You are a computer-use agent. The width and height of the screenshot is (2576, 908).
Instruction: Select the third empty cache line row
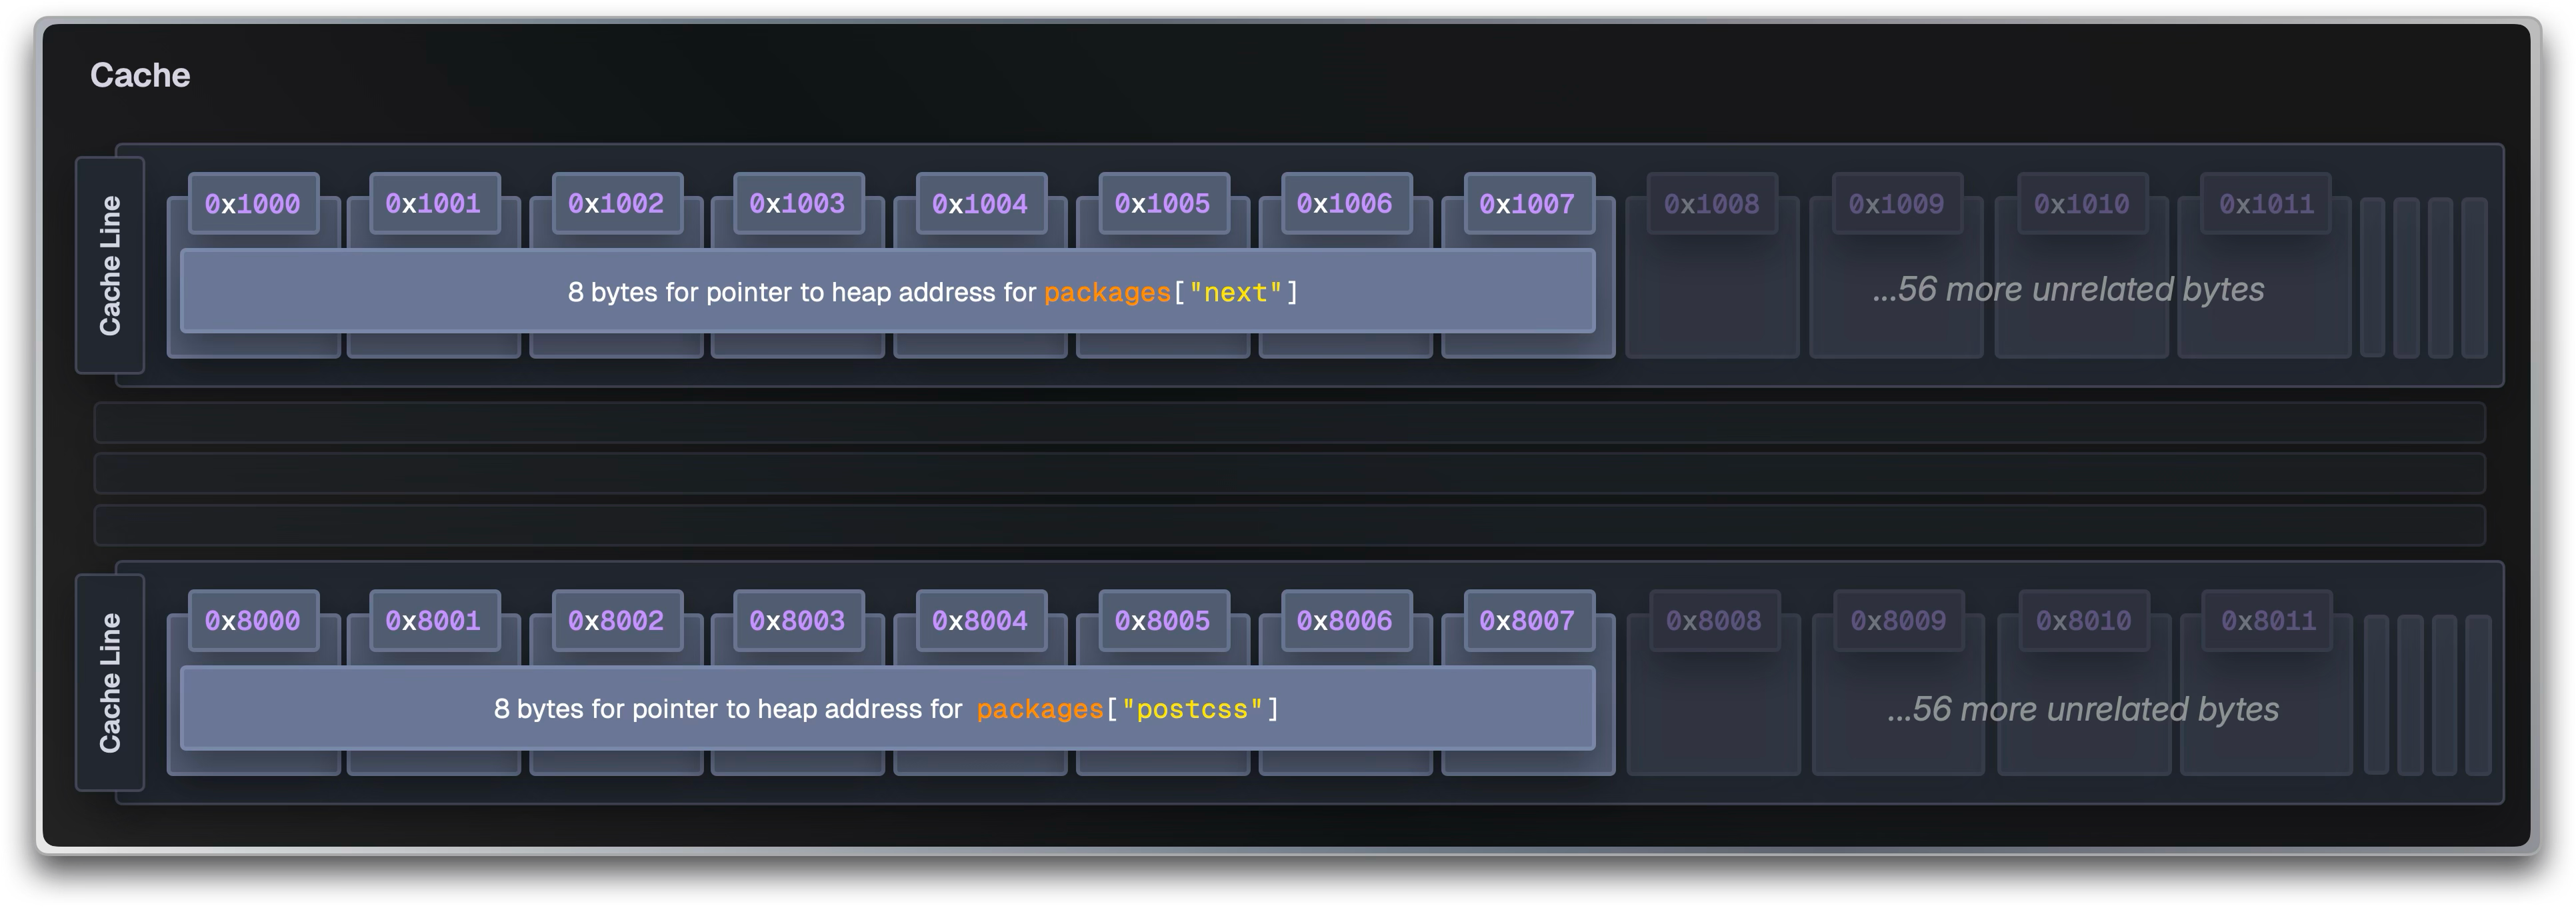click(x=1289, y=526)
